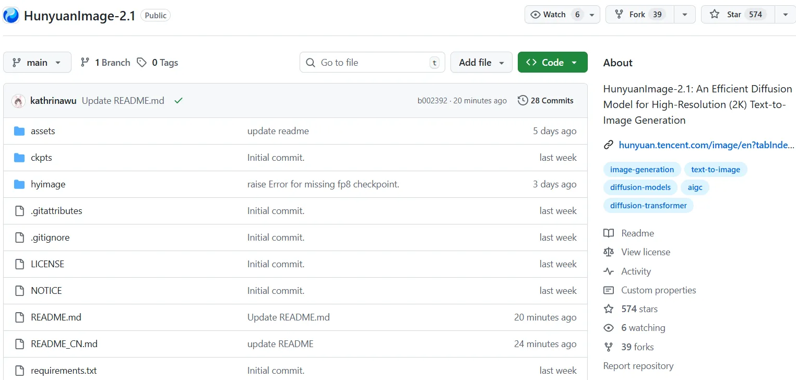Viewport: 796px width, 380px height.
Task: Click the book icon beside Readme
Action: pyautogui.click(x=609, y=233)
